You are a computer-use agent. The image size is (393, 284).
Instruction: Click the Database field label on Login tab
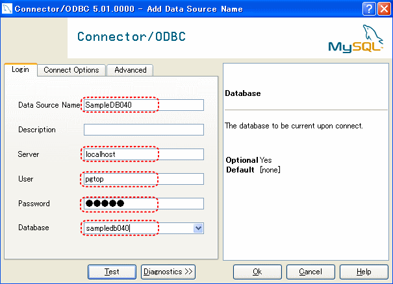tap(34, 228)
